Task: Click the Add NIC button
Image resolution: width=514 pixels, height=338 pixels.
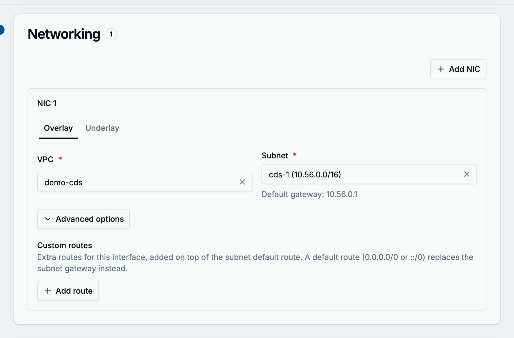Action: point(458,69)
